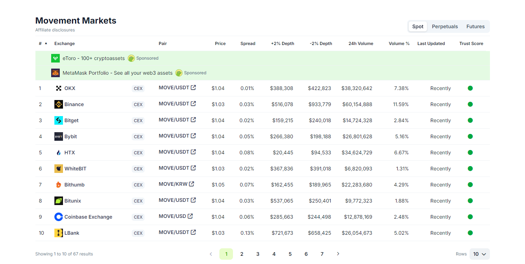
Task: Sort by the -2% Depth header
Action: (321, 44)
